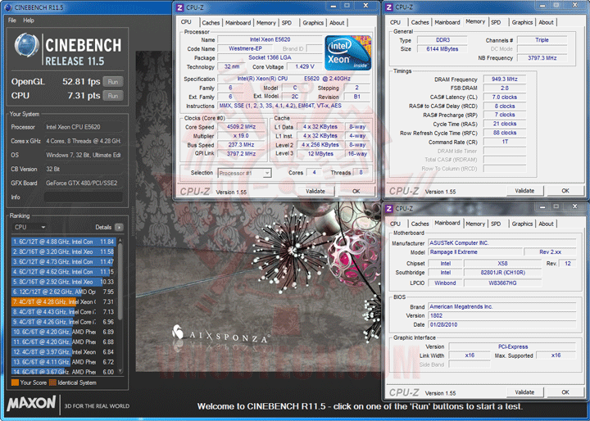Open Mainboard tab in the CPU window
Viewport: 590px width, 421px height.
(238, 23)
